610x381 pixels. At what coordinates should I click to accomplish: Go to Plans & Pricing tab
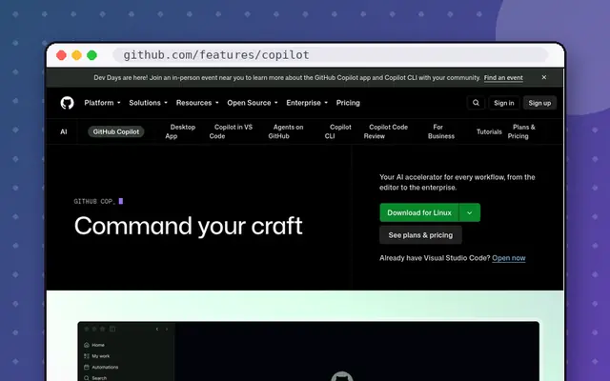[x=521, y=131]
